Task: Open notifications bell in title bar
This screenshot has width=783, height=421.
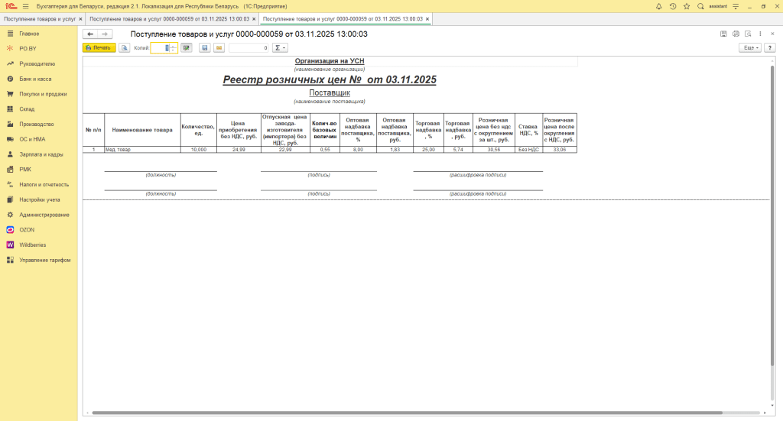Action: [658, 6]
